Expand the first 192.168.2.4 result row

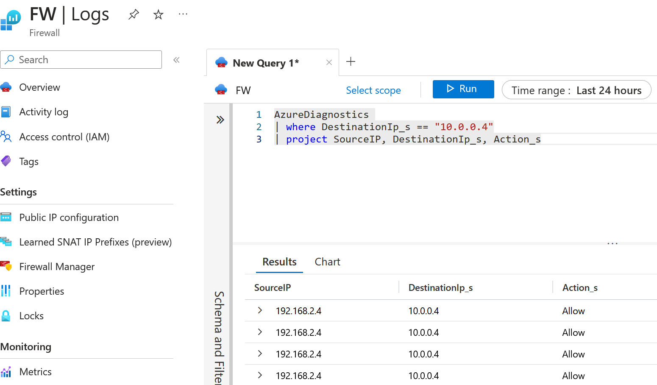pos(260,310)
